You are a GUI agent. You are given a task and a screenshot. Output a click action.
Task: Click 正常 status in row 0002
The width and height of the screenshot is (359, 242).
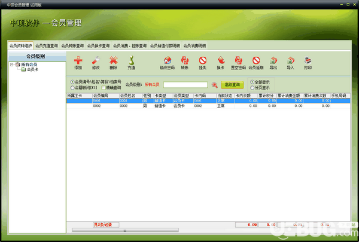pos(226,106)
